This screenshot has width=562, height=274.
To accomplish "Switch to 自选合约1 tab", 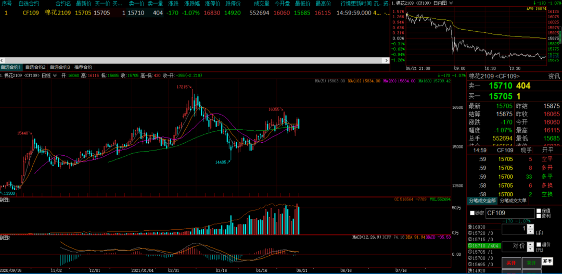I will point(11,67).
